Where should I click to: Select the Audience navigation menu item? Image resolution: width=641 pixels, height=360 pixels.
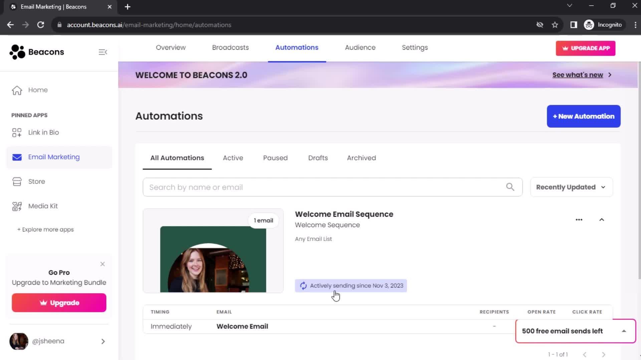click(360, 47)
